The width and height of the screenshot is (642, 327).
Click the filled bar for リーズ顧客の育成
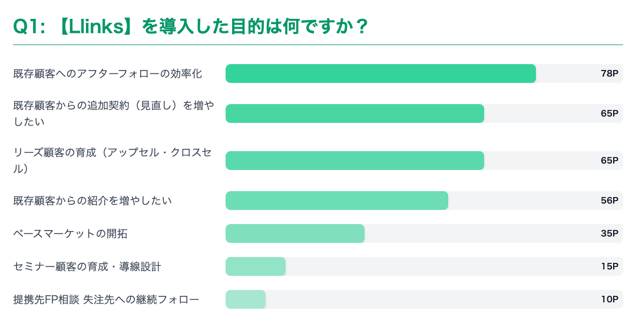point(355,161)
